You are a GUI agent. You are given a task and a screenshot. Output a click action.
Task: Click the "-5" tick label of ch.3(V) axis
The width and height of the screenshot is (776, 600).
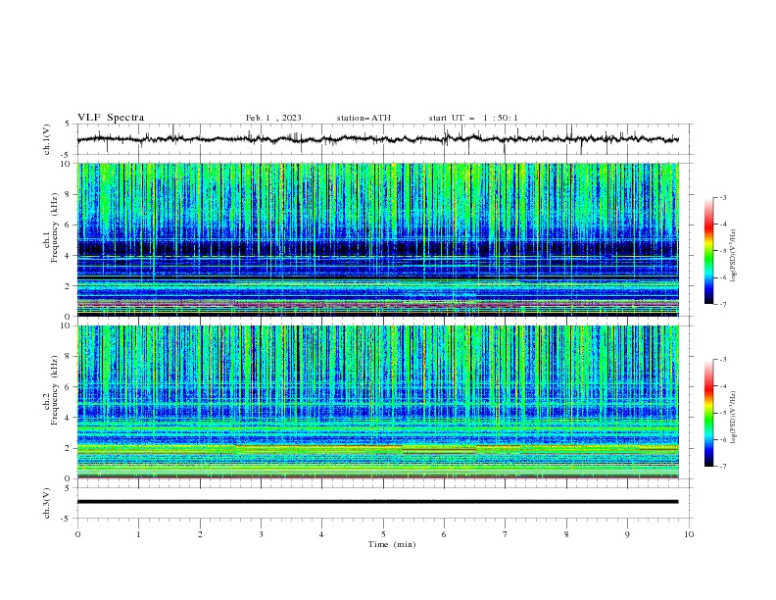67,519
